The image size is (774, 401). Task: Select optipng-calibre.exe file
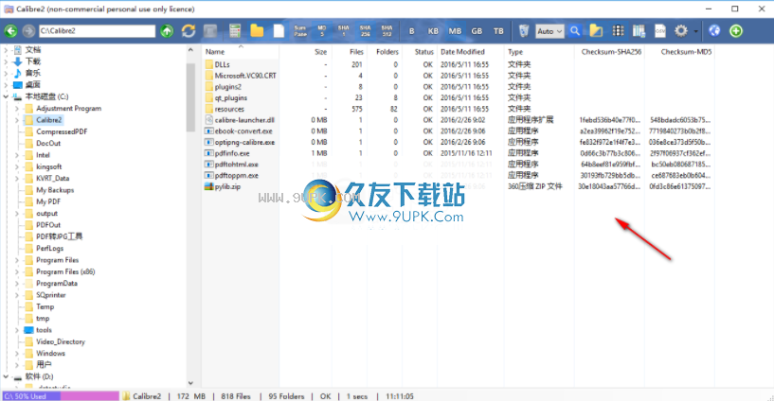click(244, 143)
